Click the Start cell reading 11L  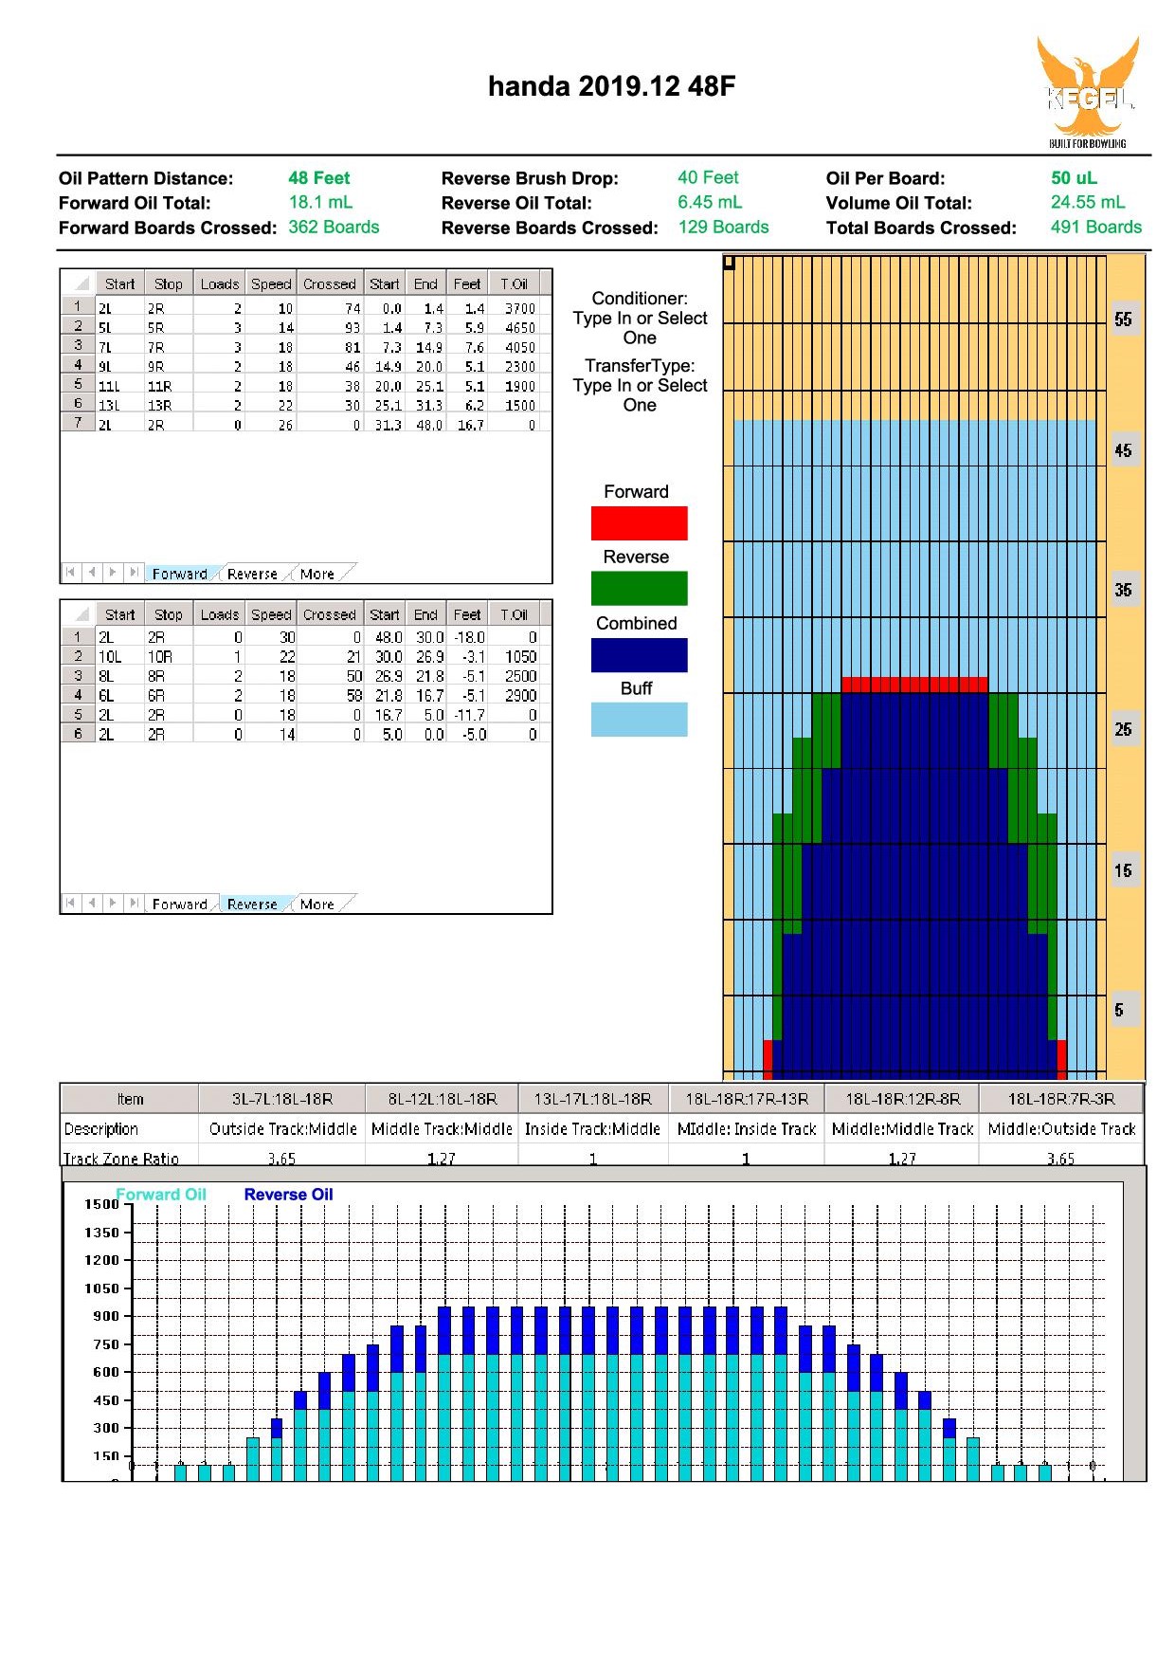tap(120, 386)
